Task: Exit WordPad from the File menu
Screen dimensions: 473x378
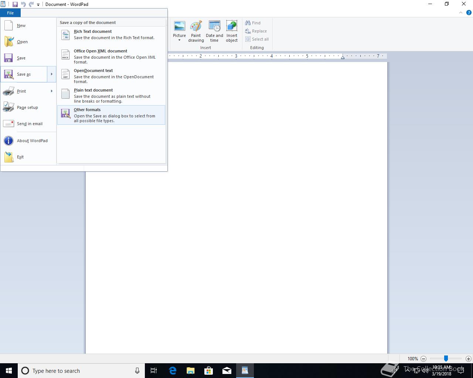Action: 28,157
